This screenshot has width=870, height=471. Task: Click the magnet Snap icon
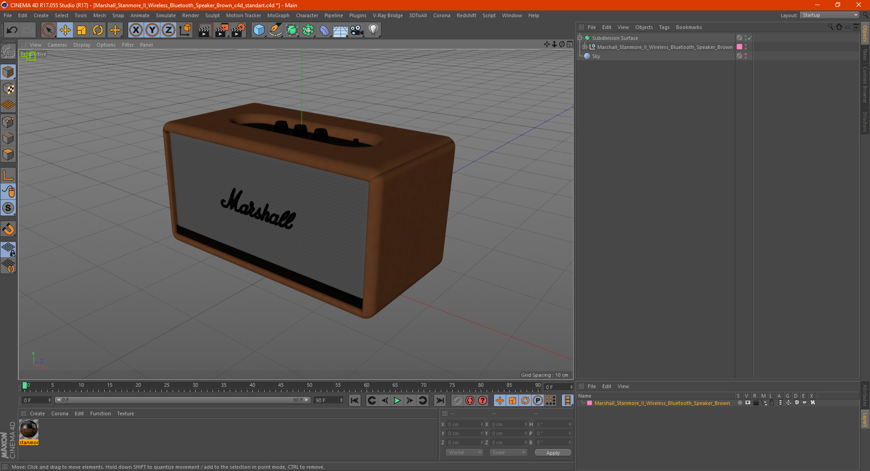pos(9,229)
